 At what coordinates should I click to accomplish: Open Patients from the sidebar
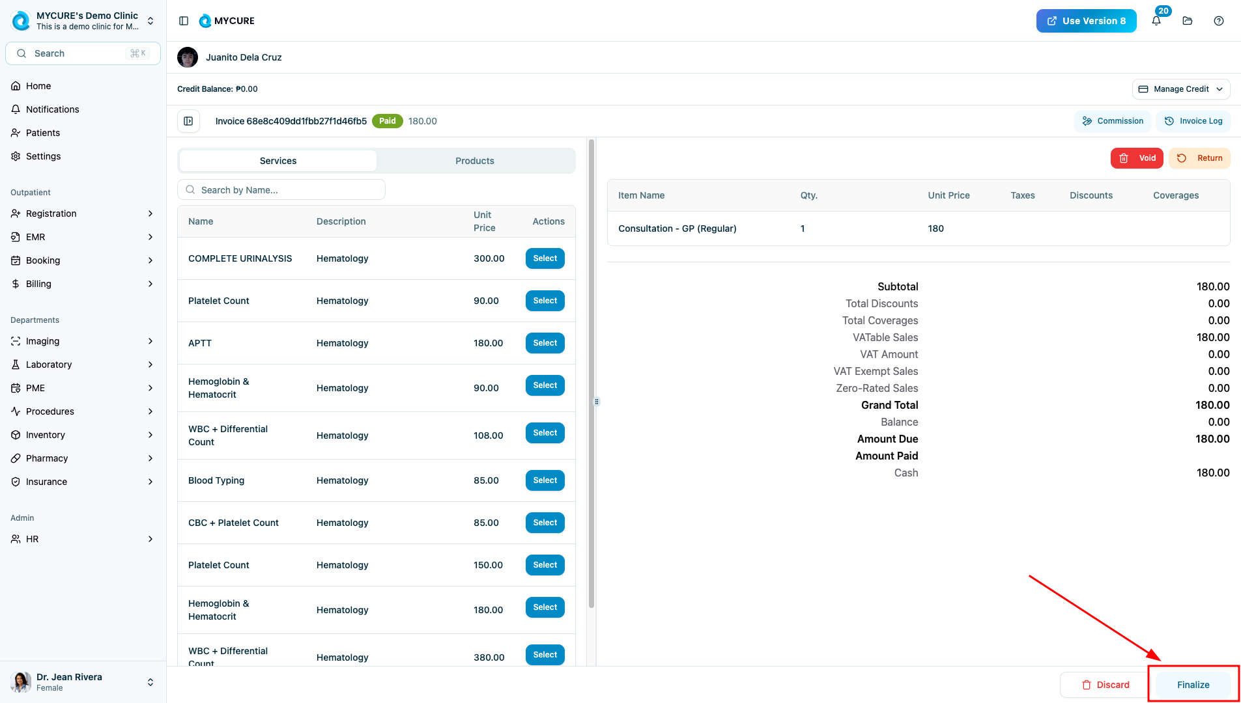(x=43, y=133)
